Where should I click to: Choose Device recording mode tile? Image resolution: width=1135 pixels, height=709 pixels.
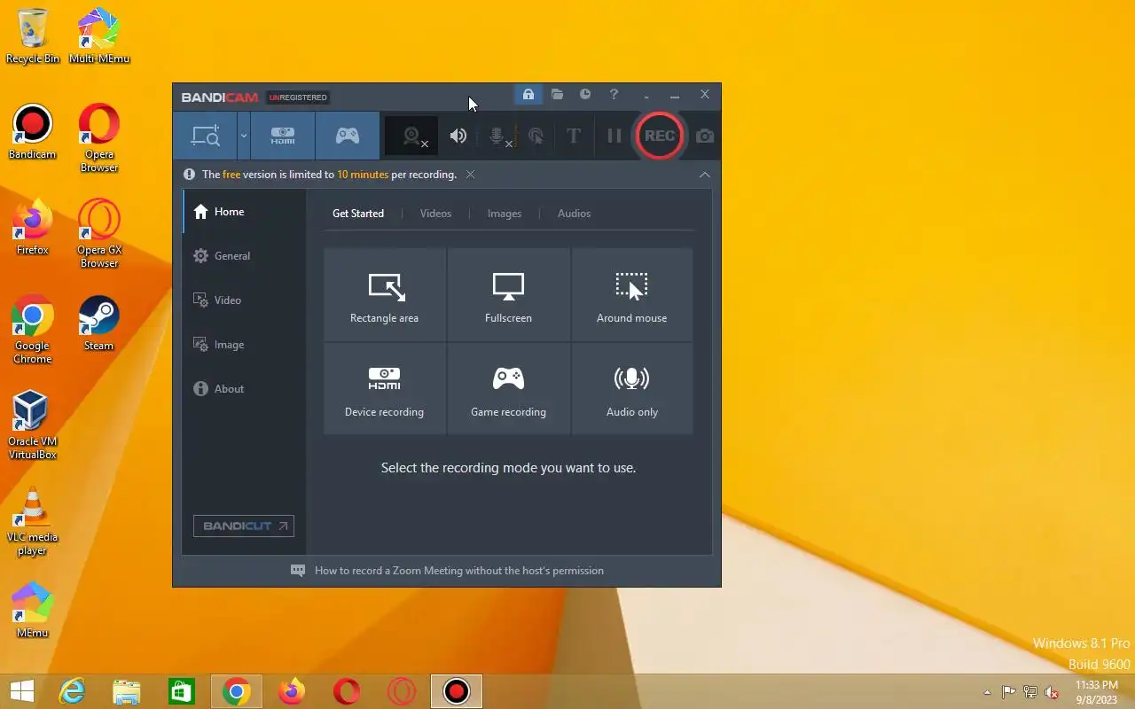click(x=385, y=389)
